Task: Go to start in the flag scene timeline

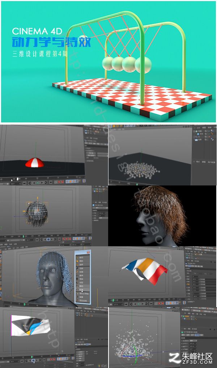Action: tap(22, 361)
